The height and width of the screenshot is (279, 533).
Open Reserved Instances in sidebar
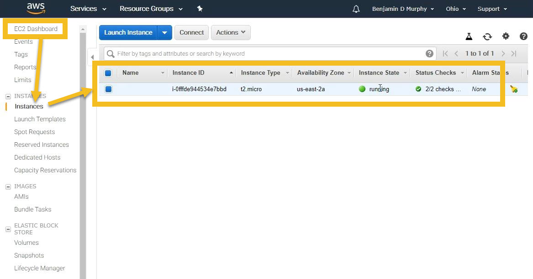coord(42,145)
